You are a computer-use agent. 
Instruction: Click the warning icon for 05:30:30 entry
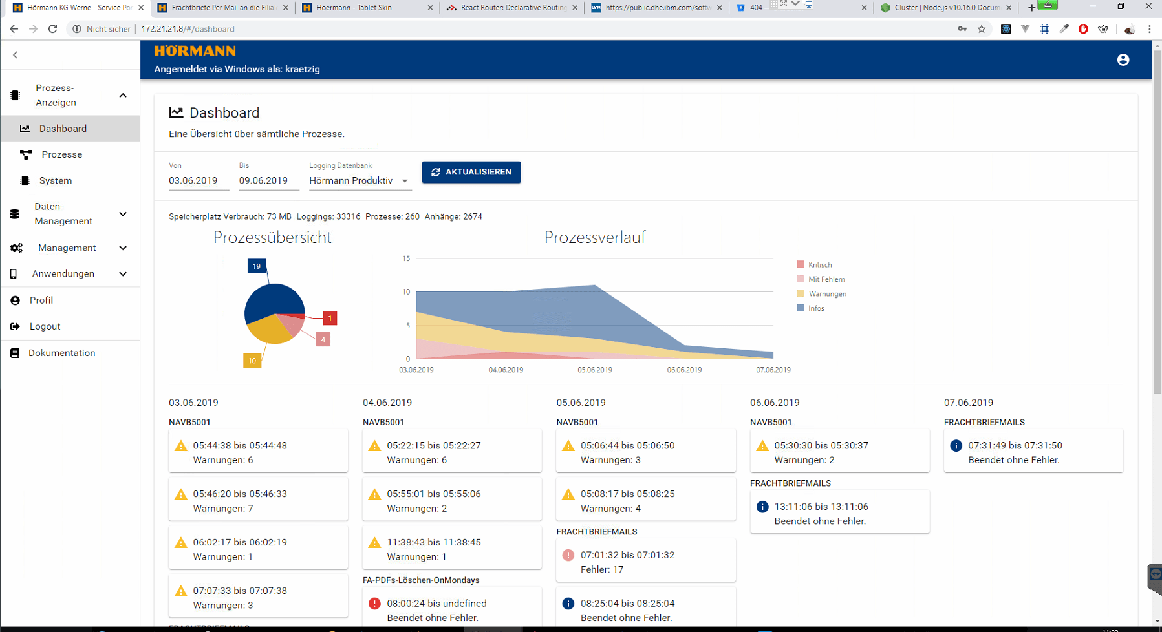tap(762, 446)
